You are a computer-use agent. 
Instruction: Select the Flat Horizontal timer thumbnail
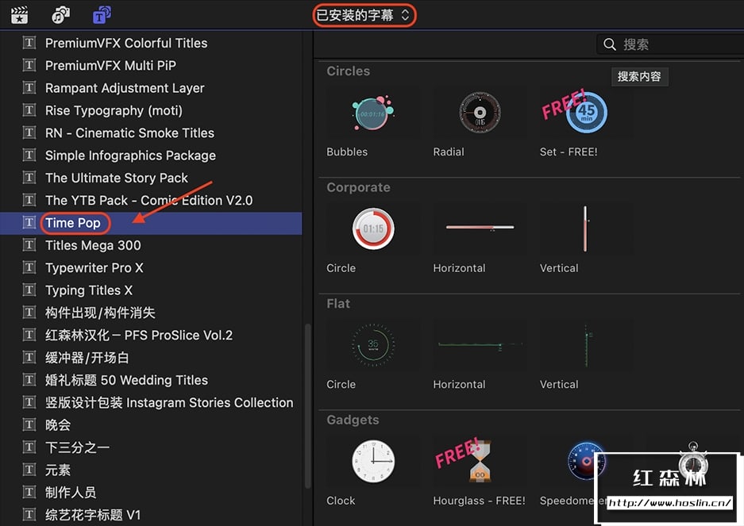click(x=480, y=345)
